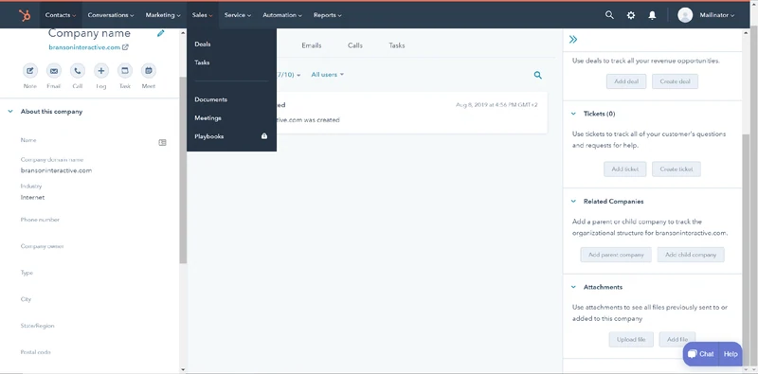The image size is (758, 374).
Task: Open the Reports menu
Action: coord(327,15)
